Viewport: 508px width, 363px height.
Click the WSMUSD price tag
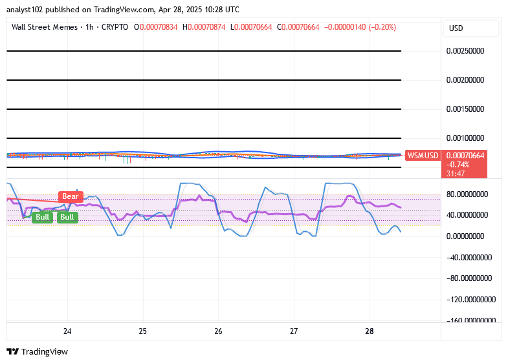pos(423,156)
